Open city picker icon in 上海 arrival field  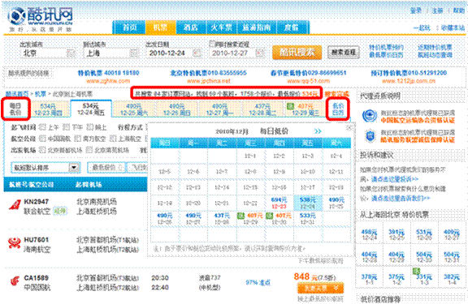pos(134,54)
